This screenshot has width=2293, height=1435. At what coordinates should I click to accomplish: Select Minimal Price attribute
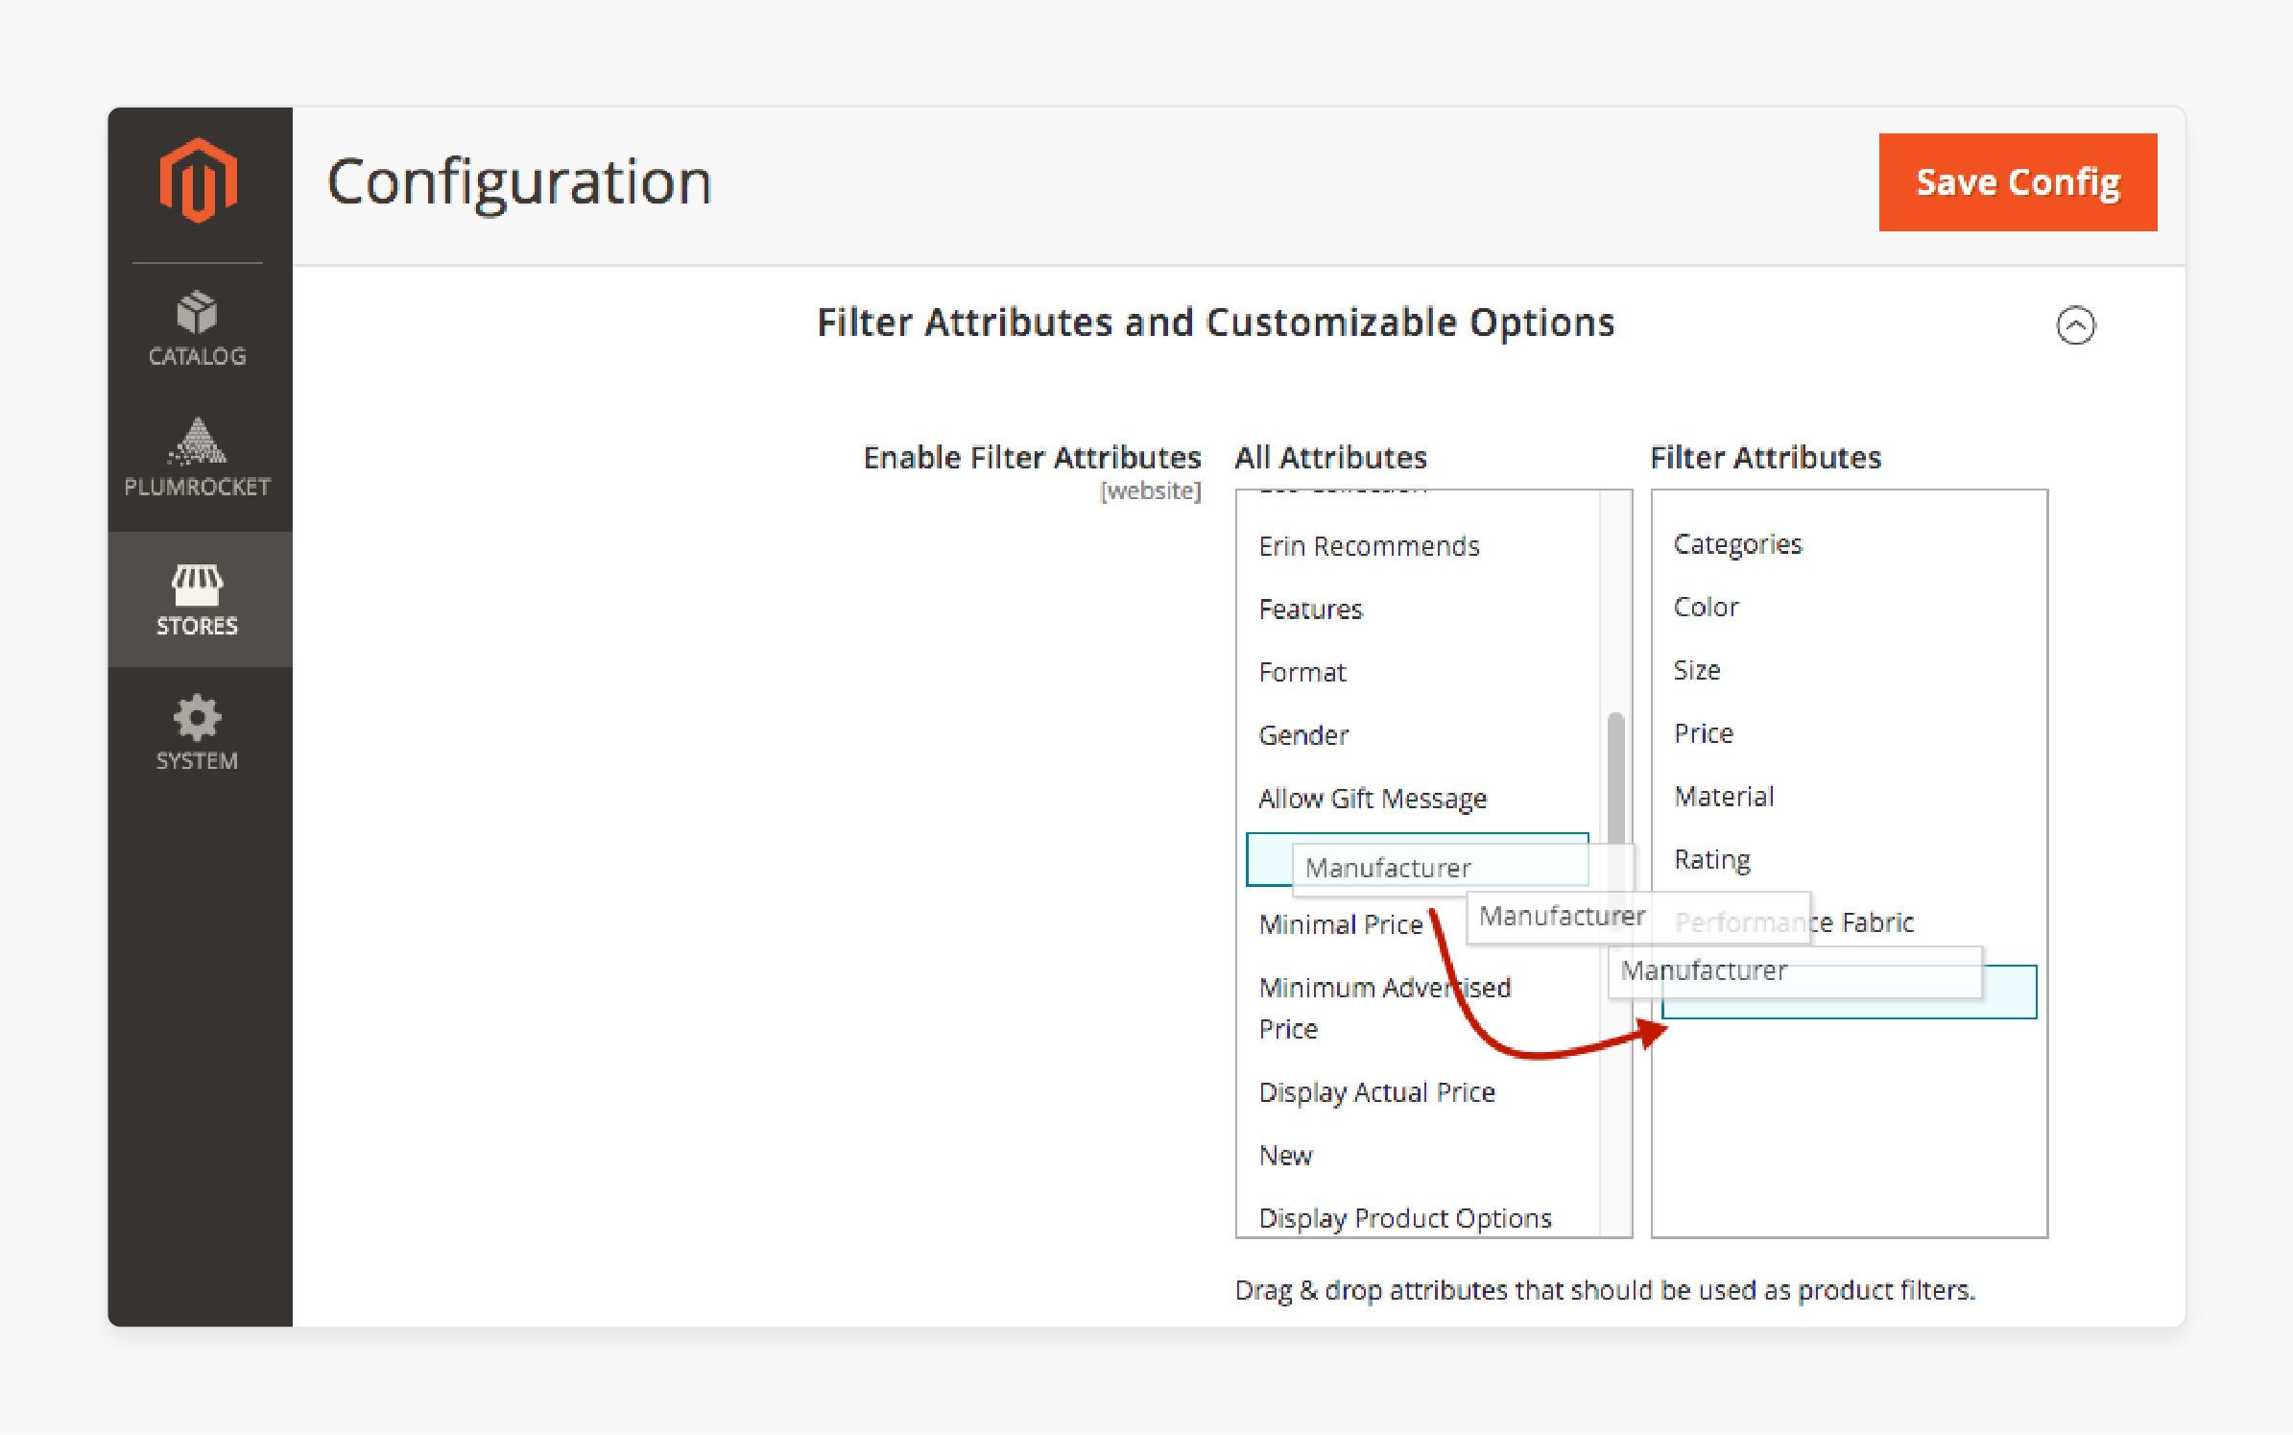point(1340,924)
